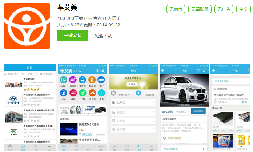This screenshot has width=253, height=152.
Task: Open 我的车艾美 entry icon
Action: 113,93
